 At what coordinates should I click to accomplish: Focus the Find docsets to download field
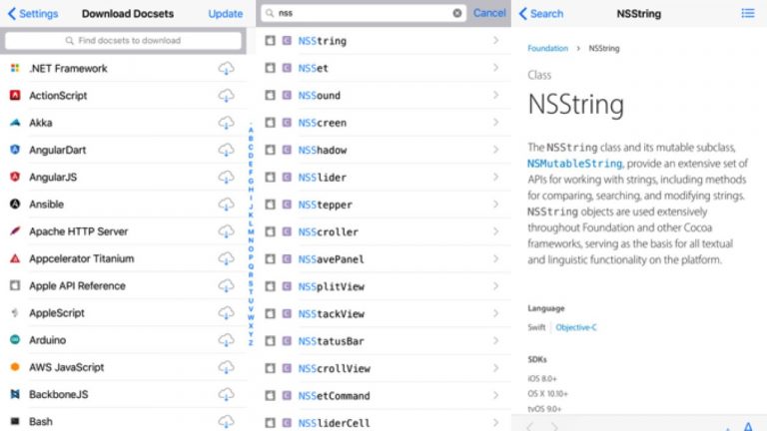pyautogui.click(x=123, y=41)
